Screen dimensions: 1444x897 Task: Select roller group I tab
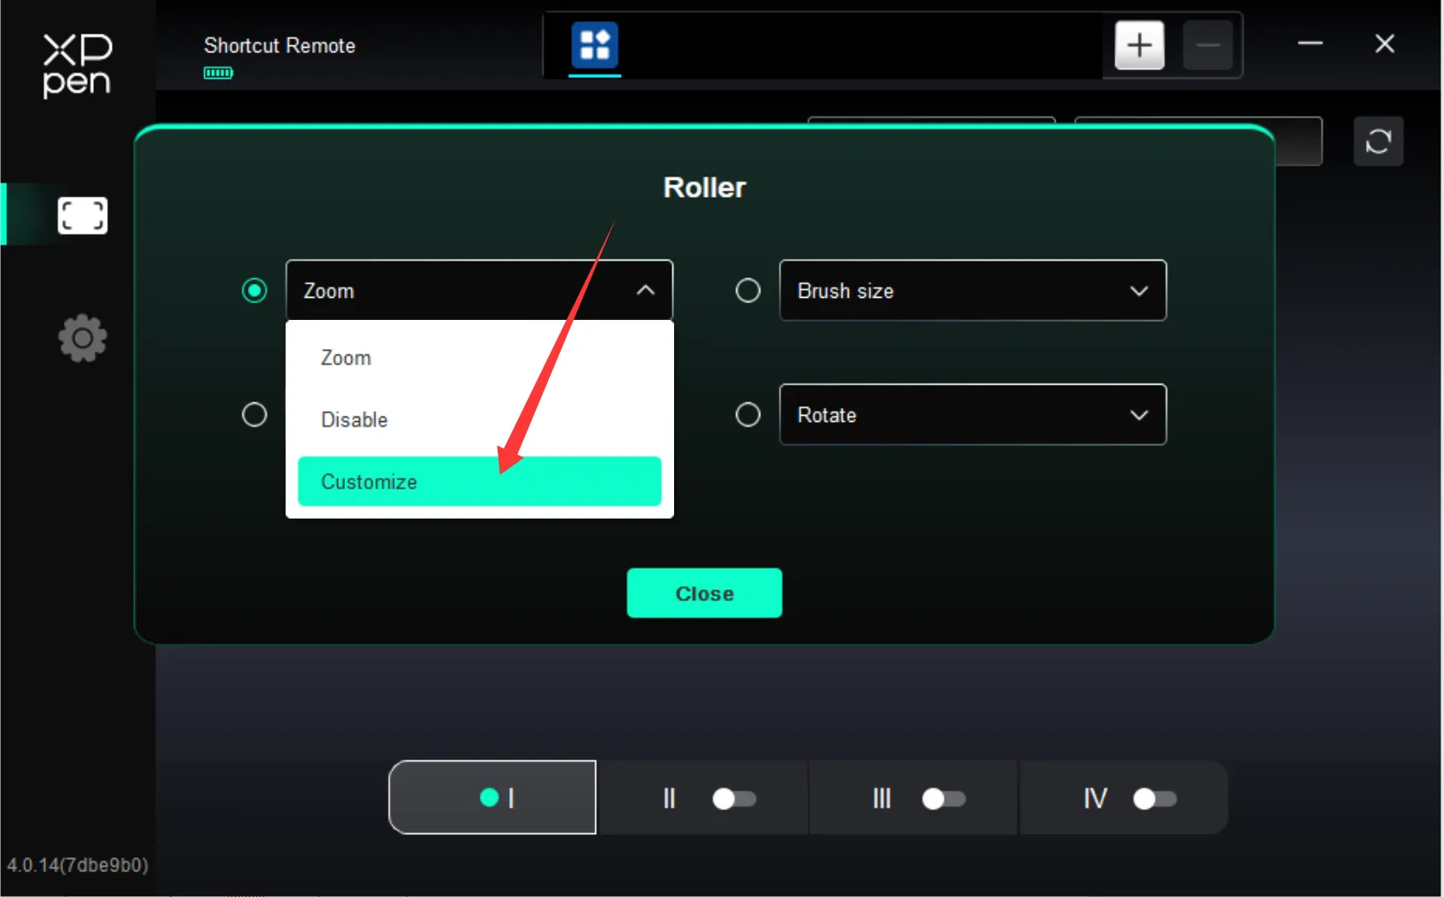tap(492, 798)
